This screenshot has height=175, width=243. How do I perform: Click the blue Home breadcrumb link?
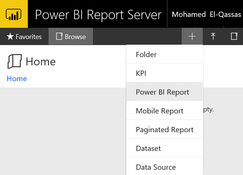pyautogui.click(x=17, y=78)
